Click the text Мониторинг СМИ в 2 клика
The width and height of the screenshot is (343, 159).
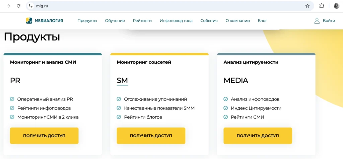(48, 117)
